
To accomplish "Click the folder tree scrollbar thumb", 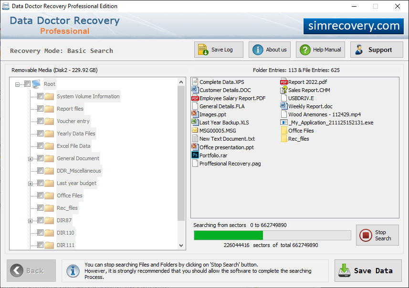I will coord(181,153).
